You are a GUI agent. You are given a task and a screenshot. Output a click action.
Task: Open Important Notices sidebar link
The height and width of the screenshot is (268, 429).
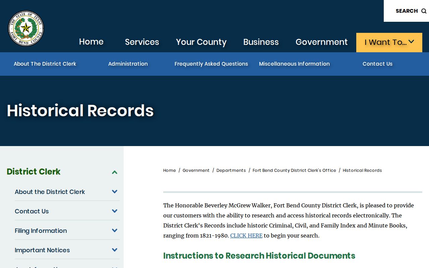click(x=42, y=250)
